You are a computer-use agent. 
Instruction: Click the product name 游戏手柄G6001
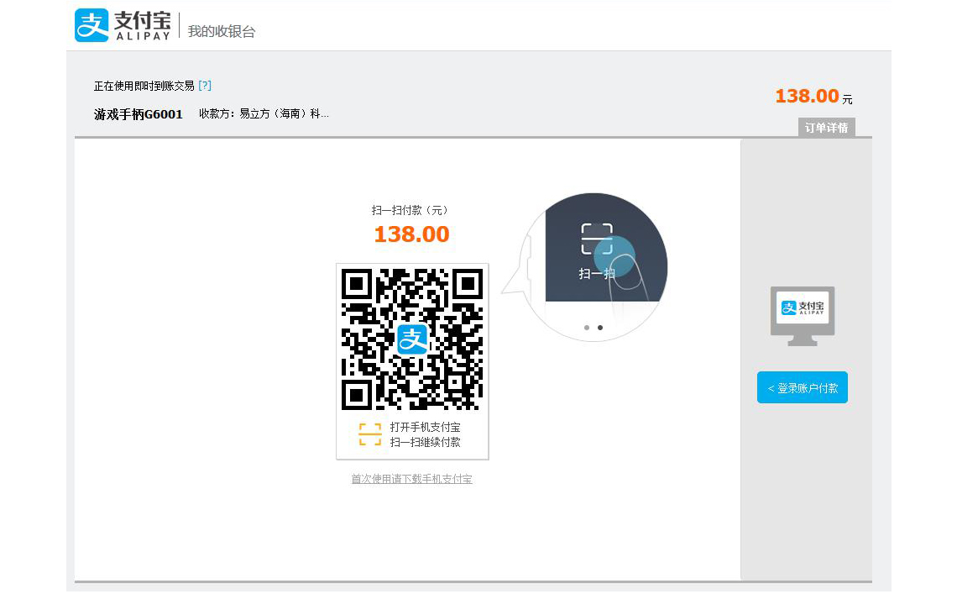[x=139, y=114]
